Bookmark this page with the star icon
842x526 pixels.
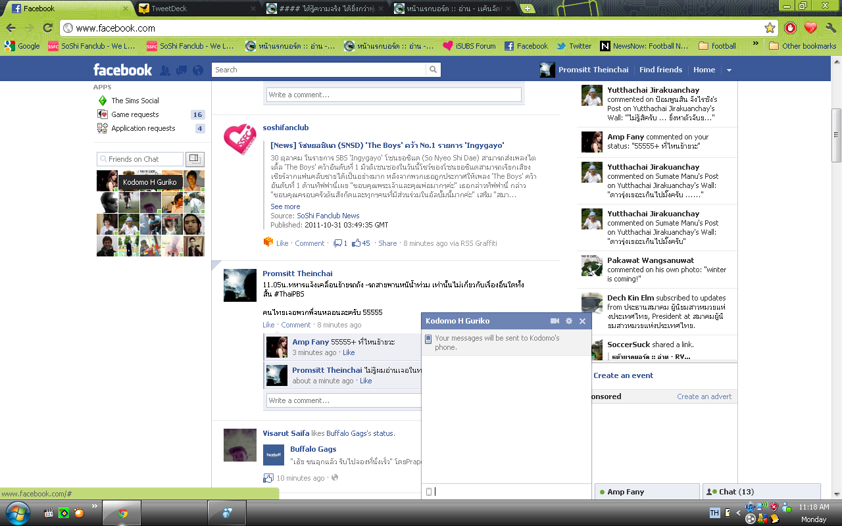pyautogui.click(x=770, y=28)
